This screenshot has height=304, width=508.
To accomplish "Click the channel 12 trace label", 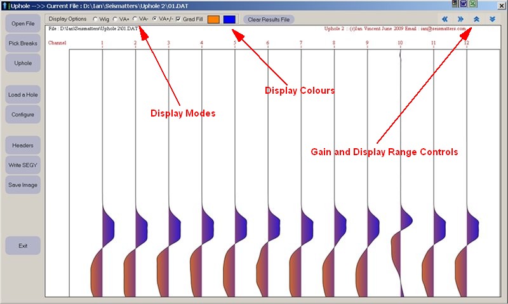I will (x=467, y=42).
